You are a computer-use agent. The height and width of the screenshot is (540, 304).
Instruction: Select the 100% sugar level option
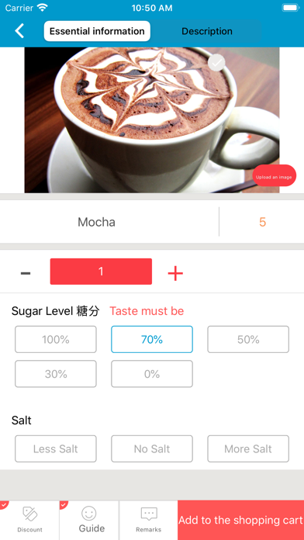(x=56, y=340)
